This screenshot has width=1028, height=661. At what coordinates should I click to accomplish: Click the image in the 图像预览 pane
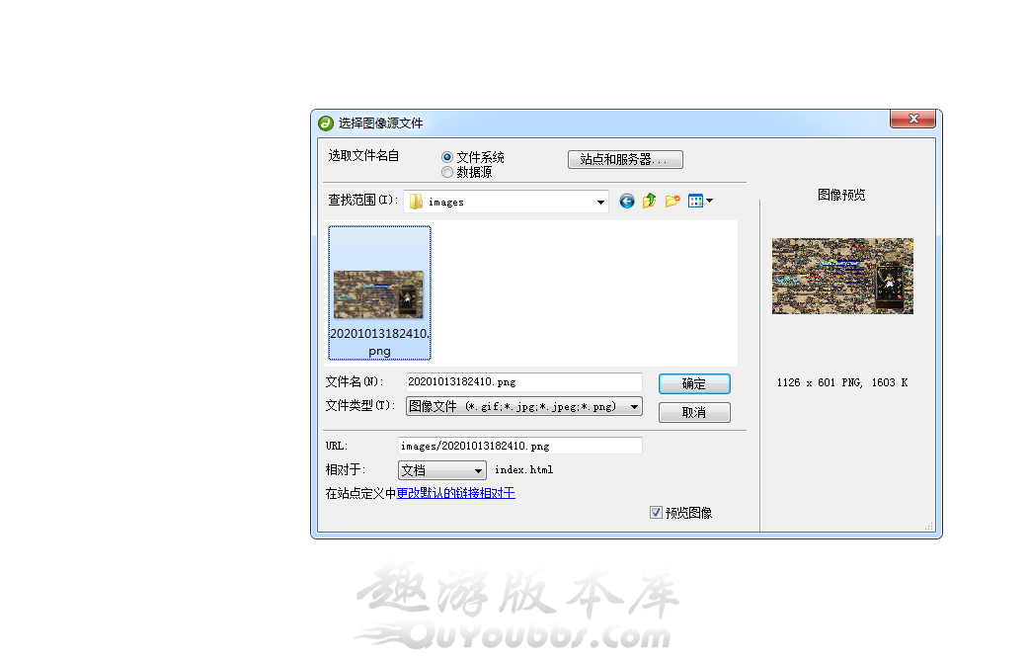(842, 276)
